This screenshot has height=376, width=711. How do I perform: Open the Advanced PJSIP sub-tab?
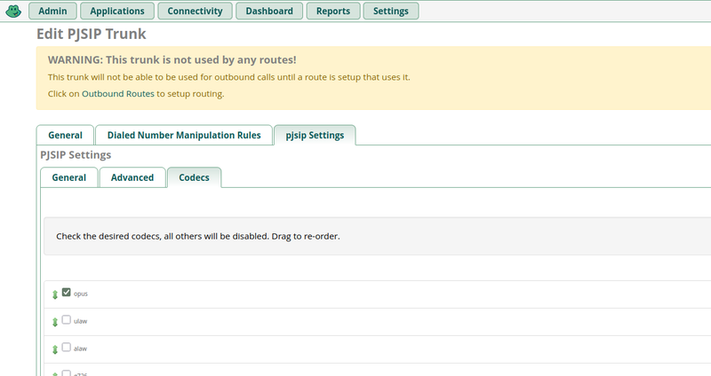[x=132, y=177]
